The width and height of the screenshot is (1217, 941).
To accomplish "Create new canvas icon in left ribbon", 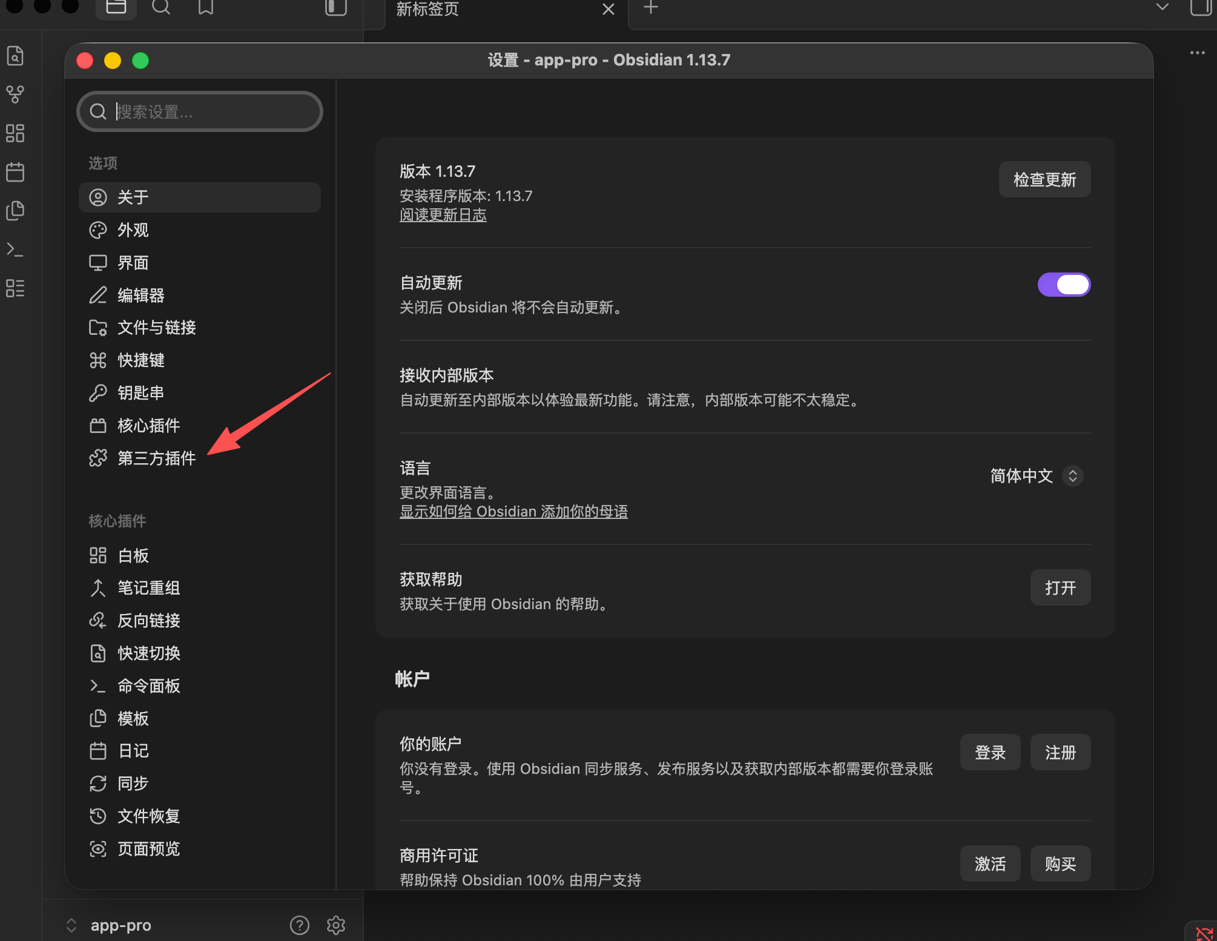I will (x=15, y=133).
